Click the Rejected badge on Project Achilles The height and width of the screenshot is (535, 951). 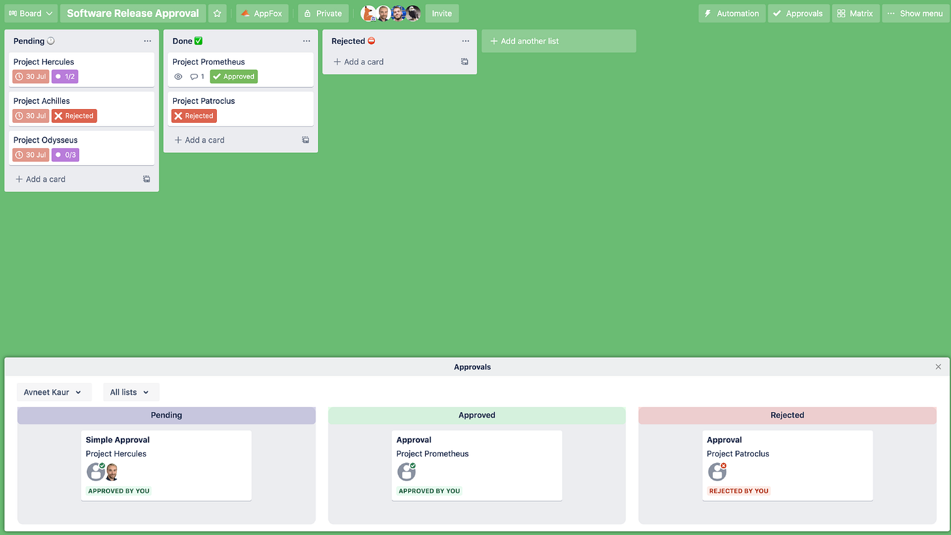(74, 116)
